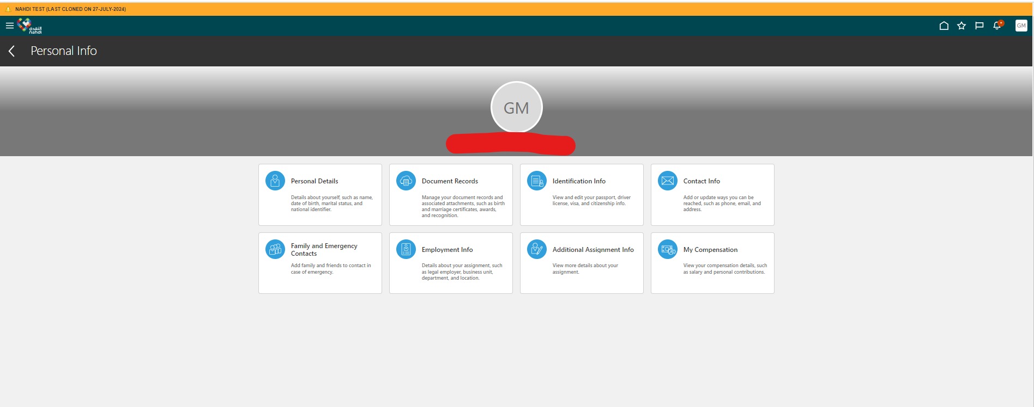The image size is (1034, 407).
Task: Click the large GM profile avatar
Action: pos(516,107)
